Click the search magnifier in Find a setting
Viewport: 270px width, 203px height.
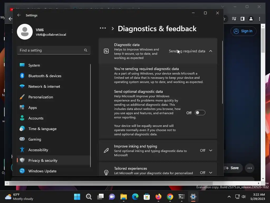[x=86, y=50]
